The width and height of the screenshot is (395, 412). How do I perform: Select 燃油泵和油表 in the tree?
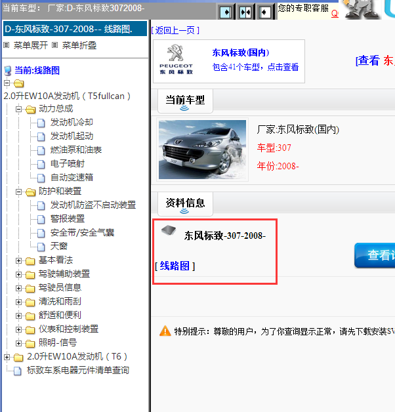point(76,150)
